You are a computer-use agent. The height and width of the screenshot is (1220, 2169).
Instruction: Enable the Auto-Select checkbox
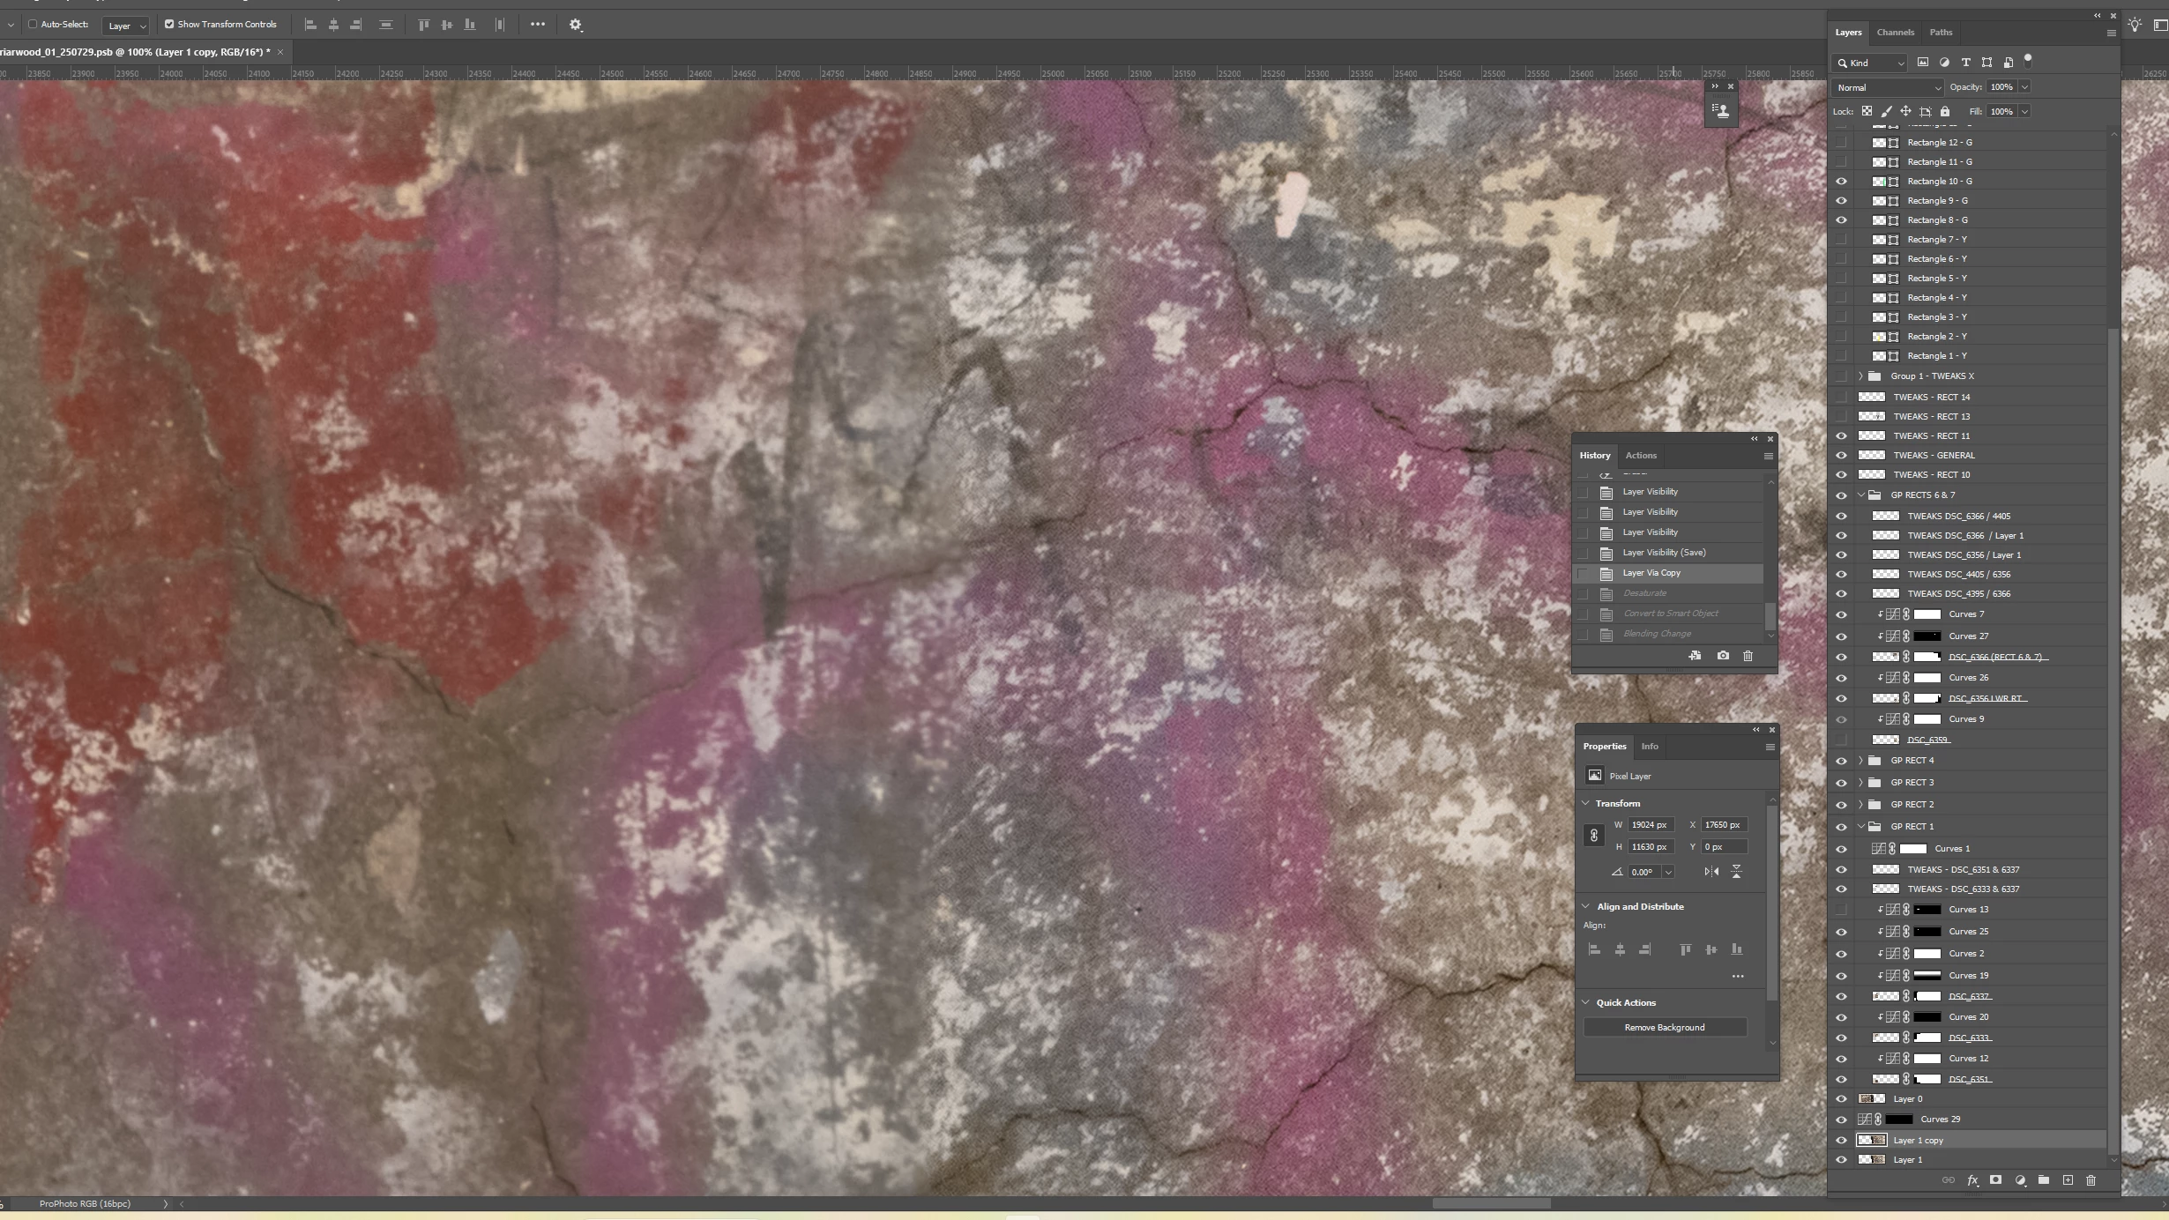click(x=33, y=25)
